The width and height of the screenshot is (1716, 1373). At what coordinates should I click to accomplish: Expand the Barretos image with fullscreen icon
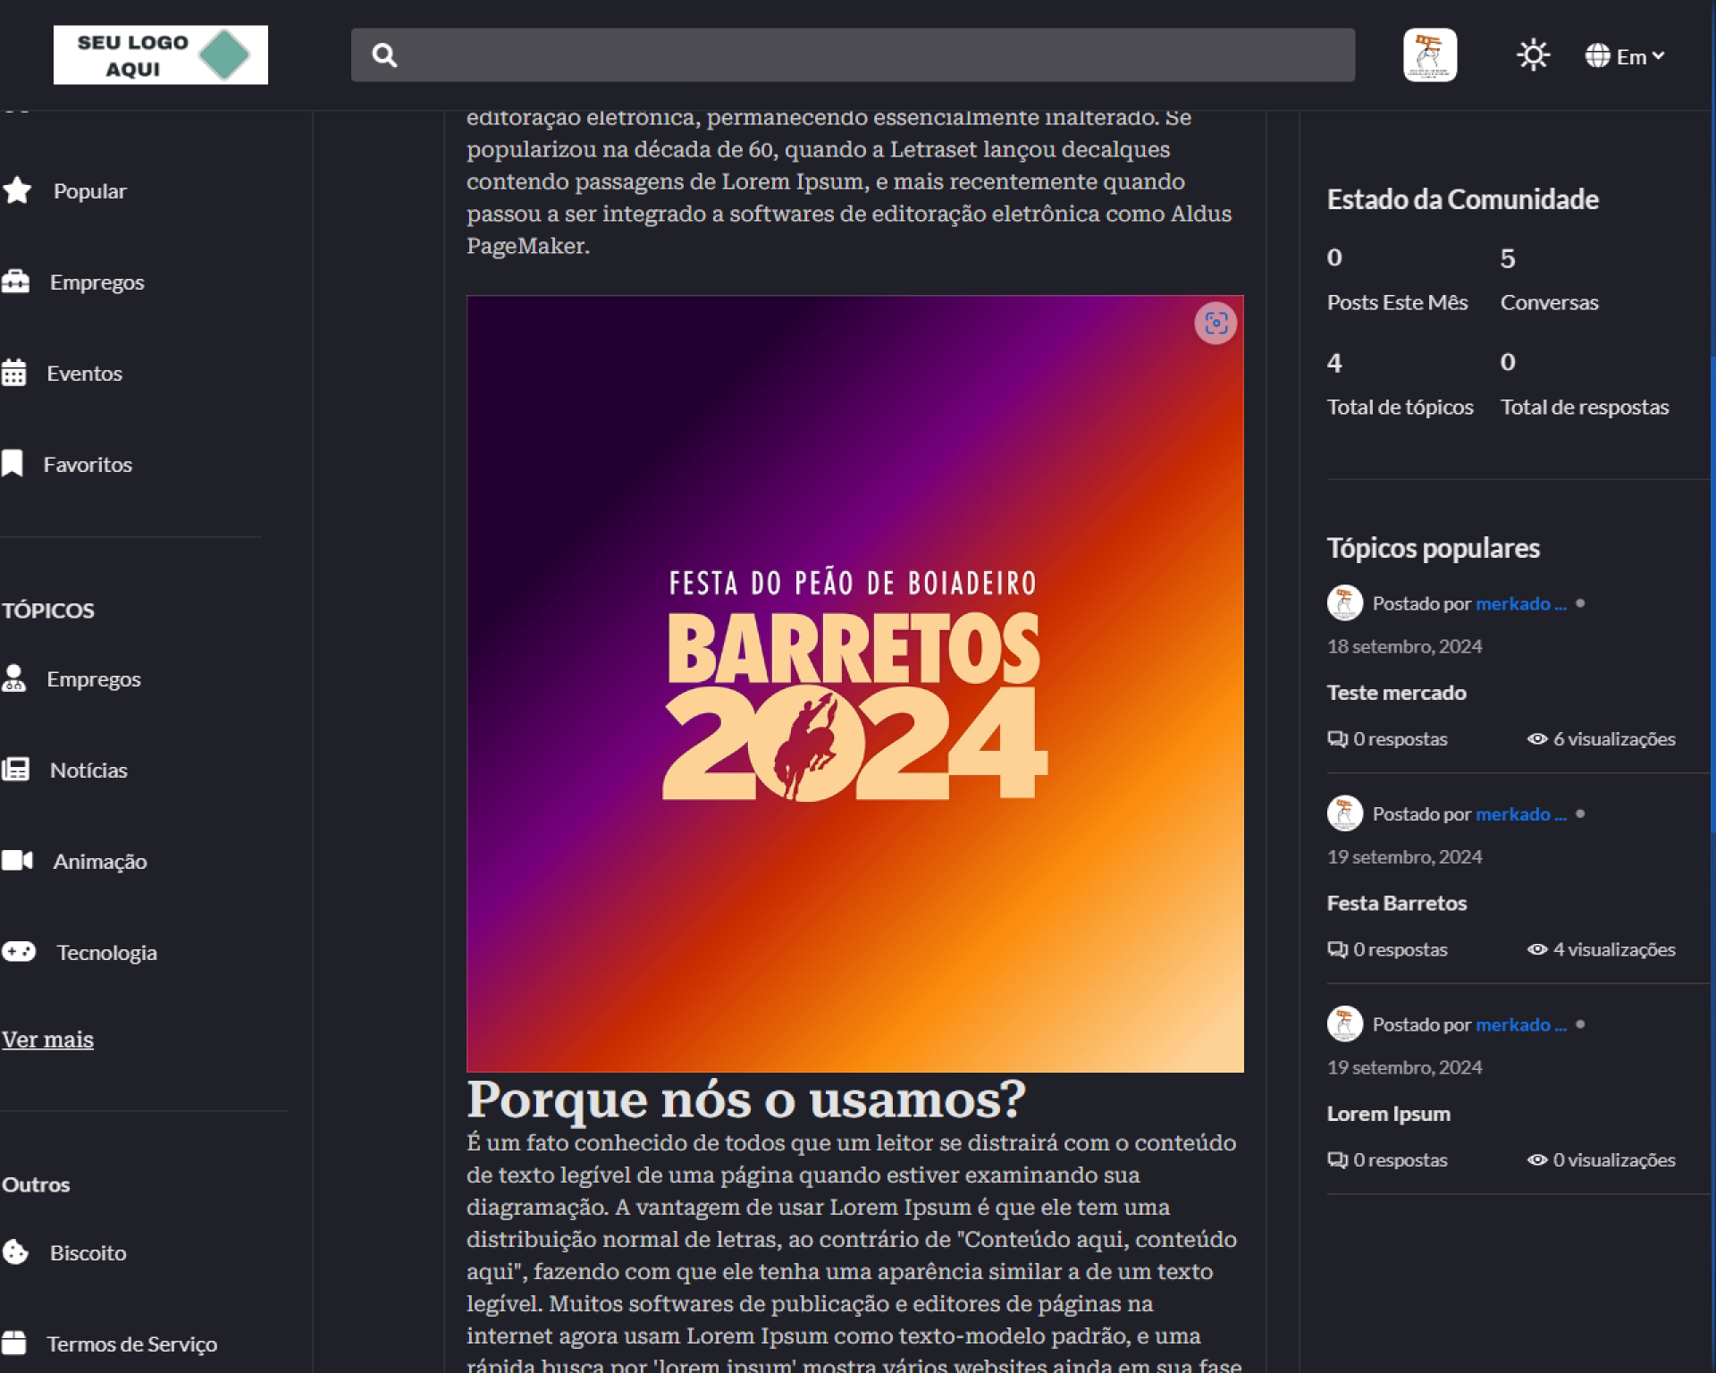click(1215, 324)
